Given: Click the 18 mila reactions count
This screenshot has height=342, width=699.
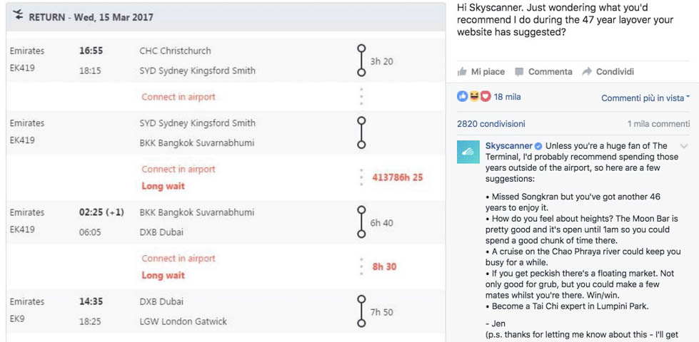Looking at the screenshot, I should [x=508, y=97].
